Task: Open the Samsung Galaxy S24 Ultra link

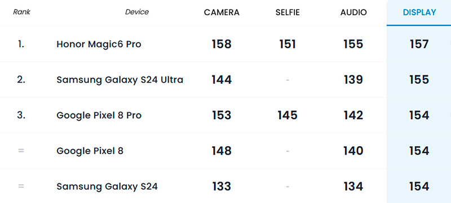Action: coord(120,80)
